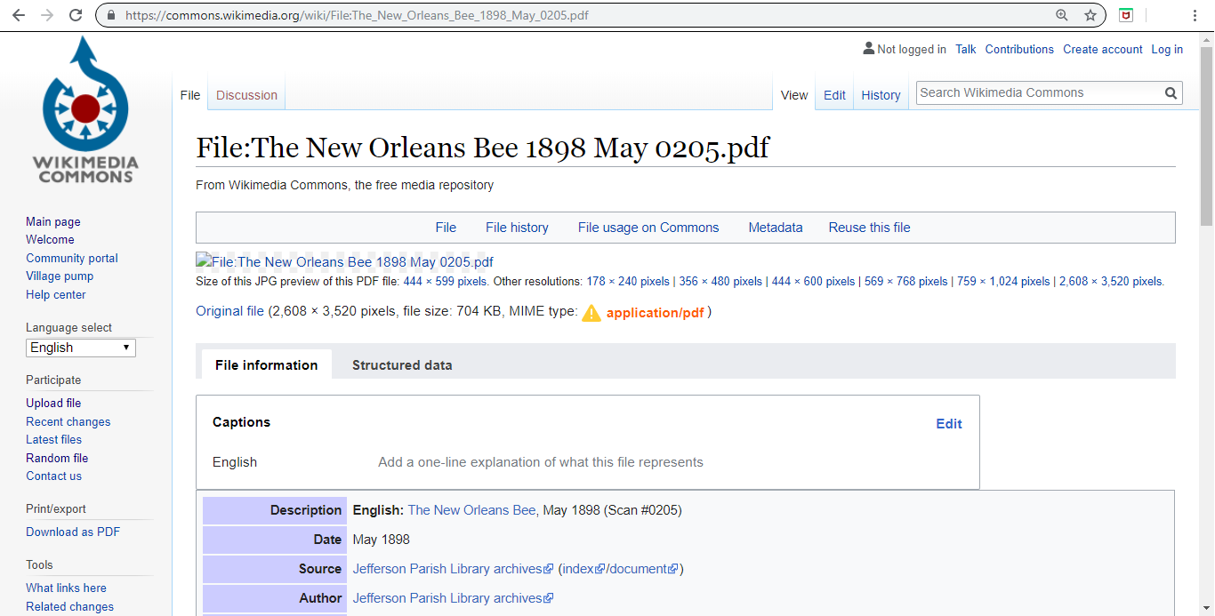Click the broken file preview image
1215x616 pixels.
pos(344,261)
